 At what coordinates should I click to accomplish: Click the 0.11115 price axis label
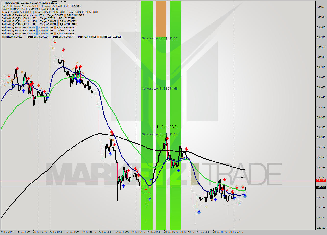pos(321,228)
